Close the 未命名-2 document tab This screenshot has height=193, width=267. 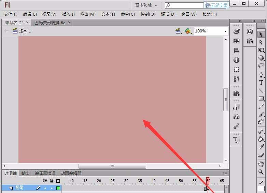27,22
